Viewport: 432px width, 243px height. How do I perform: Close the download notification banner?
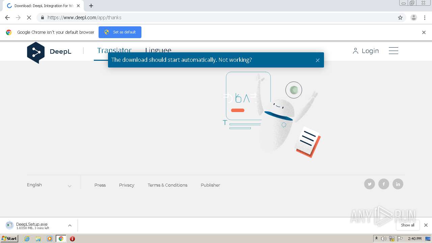pyautogui.click(x=318, y=60)
